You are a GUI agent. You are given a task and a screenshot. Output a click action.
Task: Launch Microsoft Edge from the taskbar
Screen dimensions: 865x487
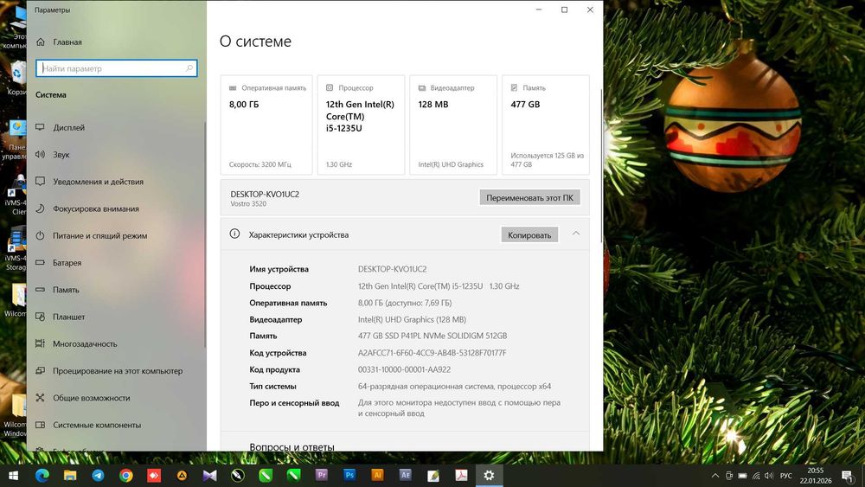(x=42, y=476)
